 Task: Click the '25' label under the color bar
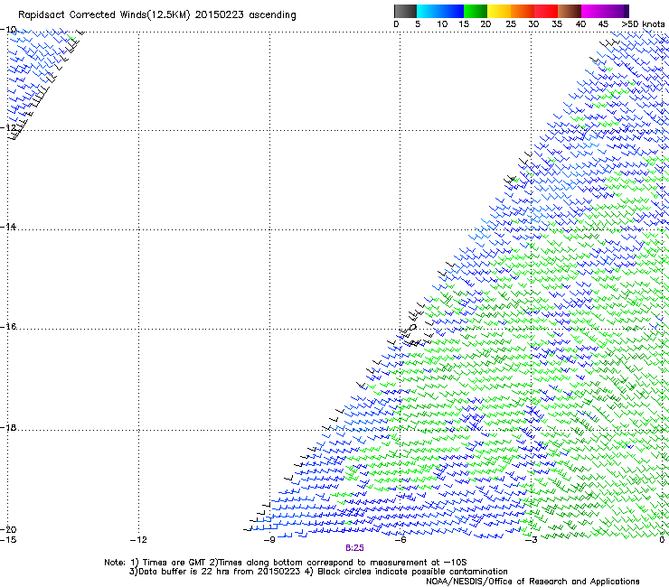coord(511,24)
